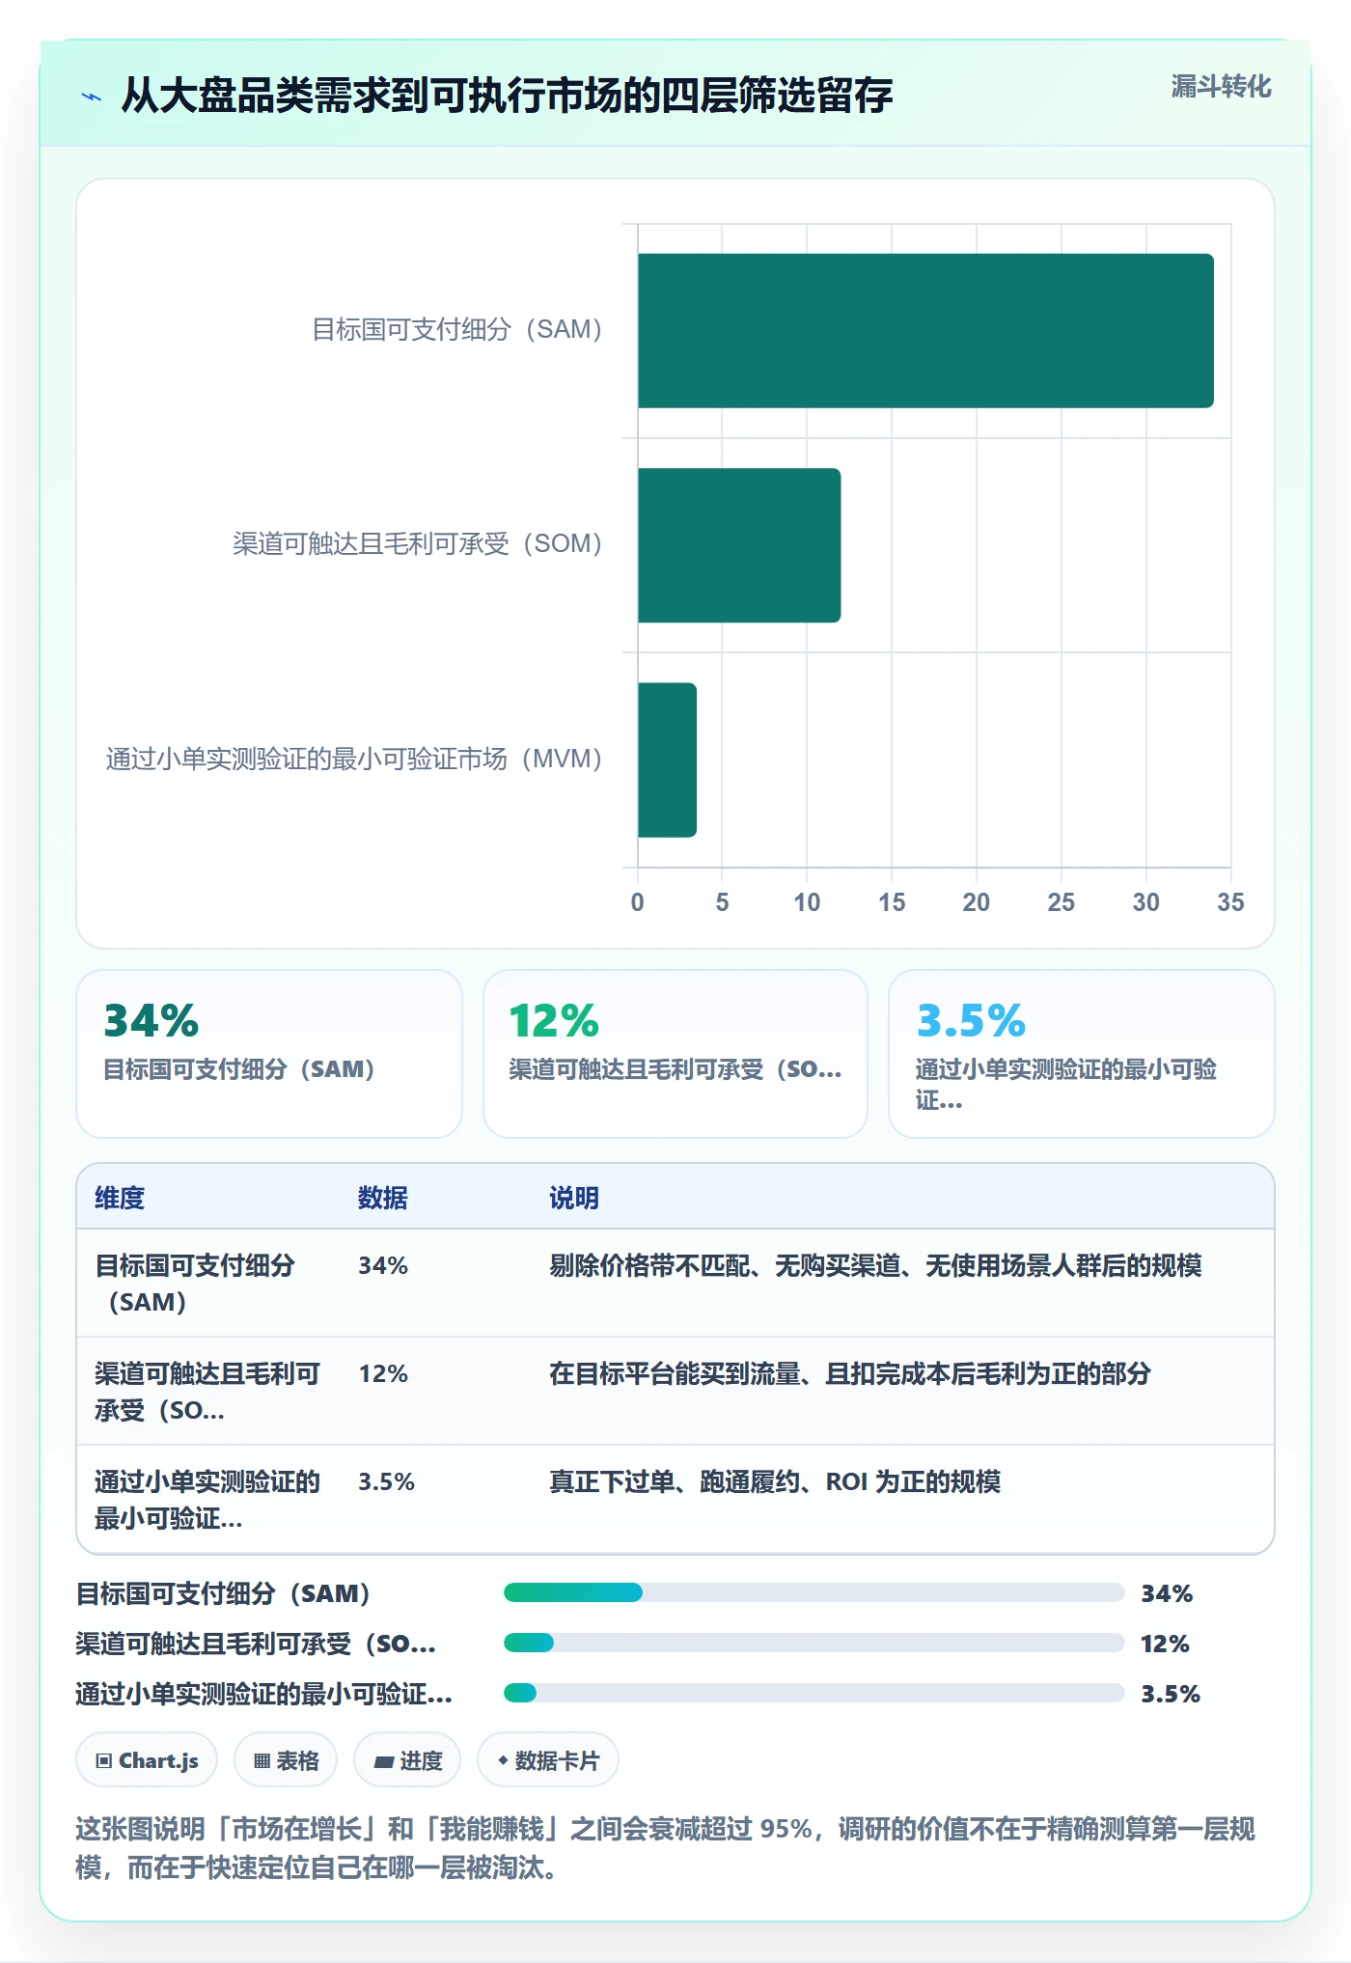
Task: Click the table row label 目标国可支付细分（SAM）
Action: [x=195, y=1284]
